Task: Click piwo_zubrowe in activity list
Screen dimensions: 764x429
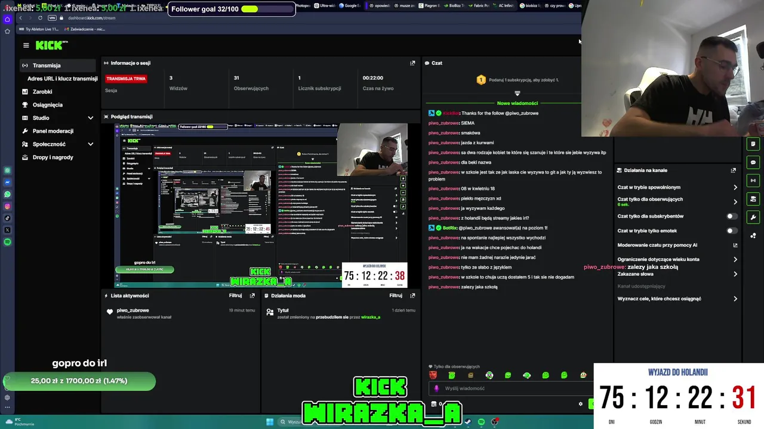Action: coord(133,310)
